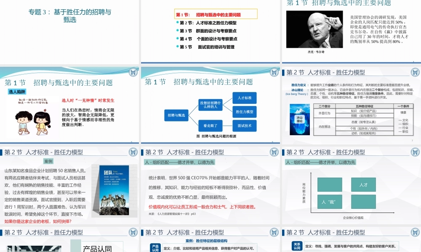Open the Jack Welch portrait photo
The height and width of the screenshot is (252, 421).
coord(315,29)
